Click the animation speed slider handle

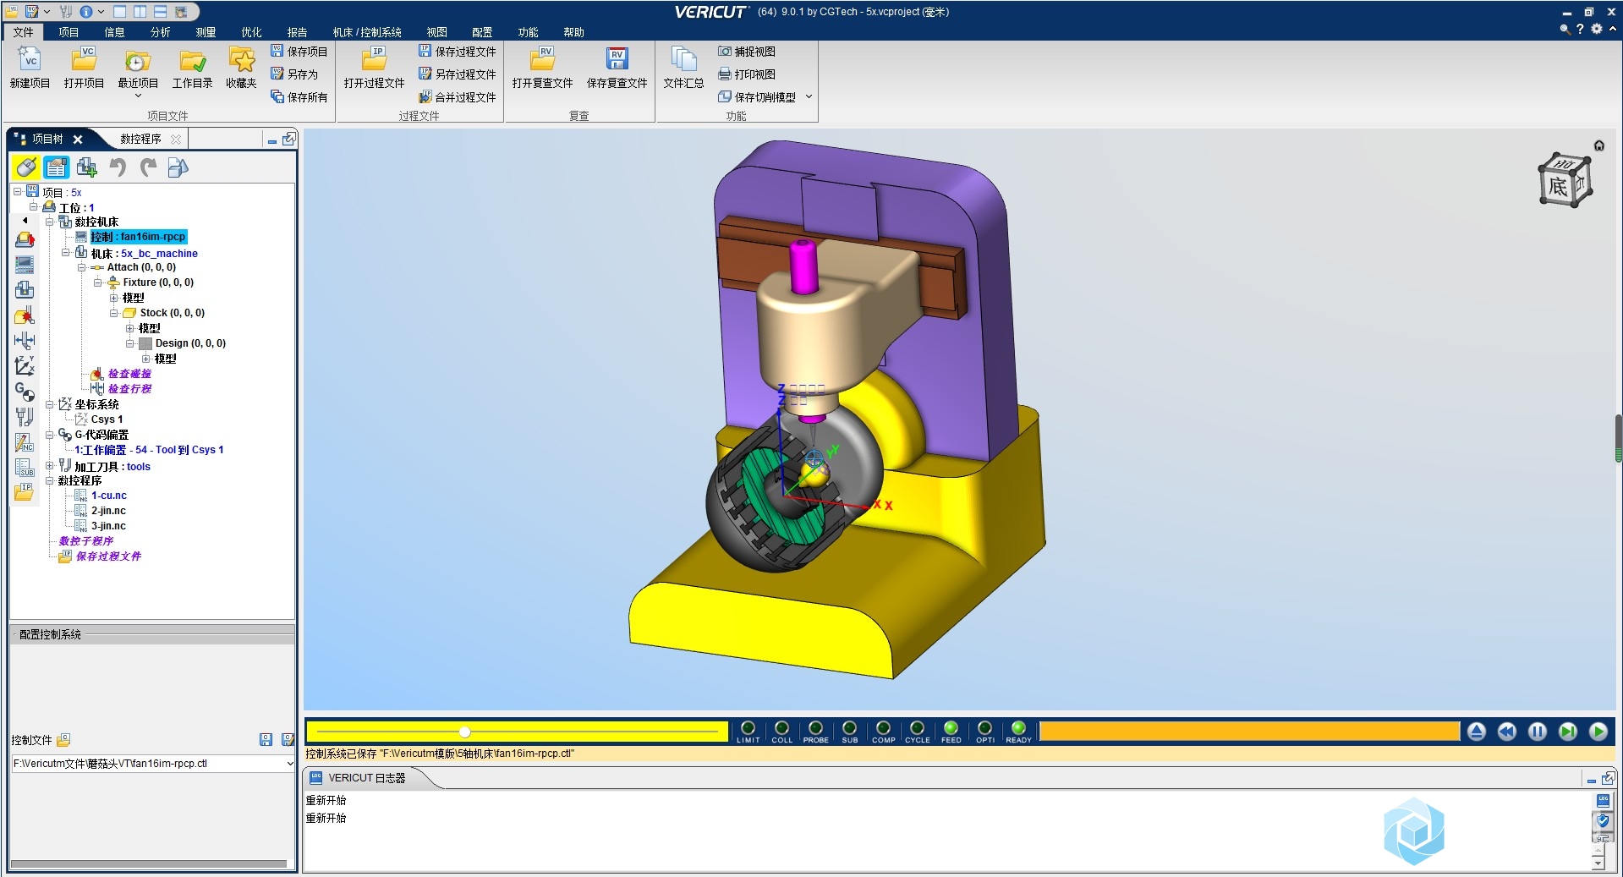pyautogui.click(x=464, y=732)
